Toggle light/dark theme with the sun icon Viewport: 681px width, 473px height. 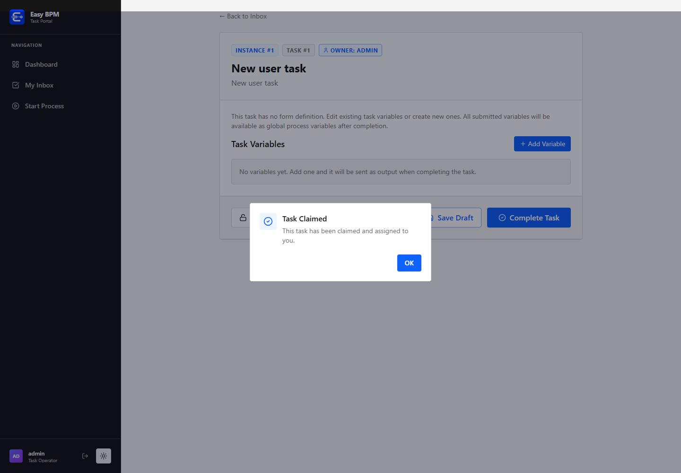[x=104, y=456]
